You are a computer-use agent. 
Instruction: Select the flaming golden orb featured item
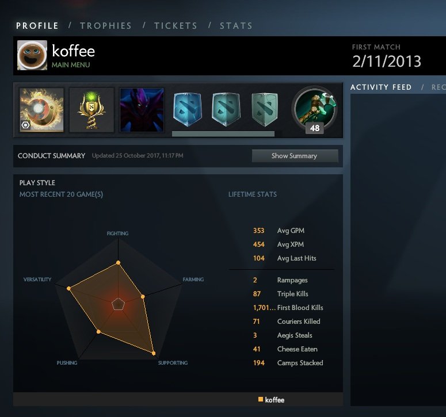coord(41,110)
